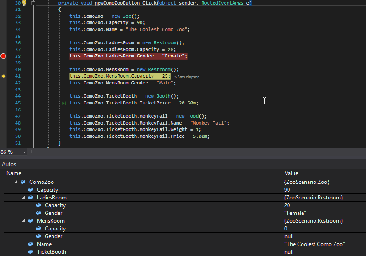Screen dimensions: 366x256
Task: Click the 3ms elapsed PerfTip link
Action: point(186,77)
